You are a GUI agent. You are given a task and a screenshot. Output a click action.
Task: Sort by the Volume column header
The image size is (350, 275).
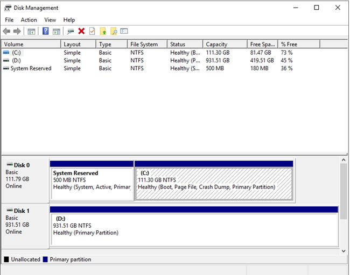click(31, 44)
